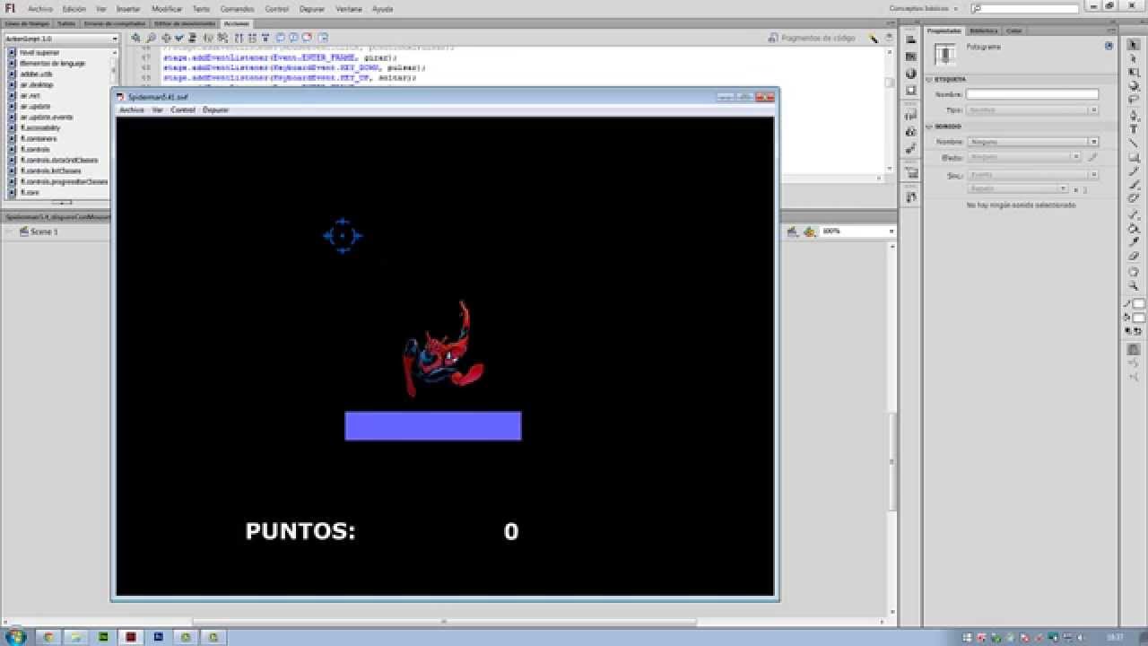Open the sound Nombre dropdown
The image size is (1148, 646).
tap(1032, 142)
